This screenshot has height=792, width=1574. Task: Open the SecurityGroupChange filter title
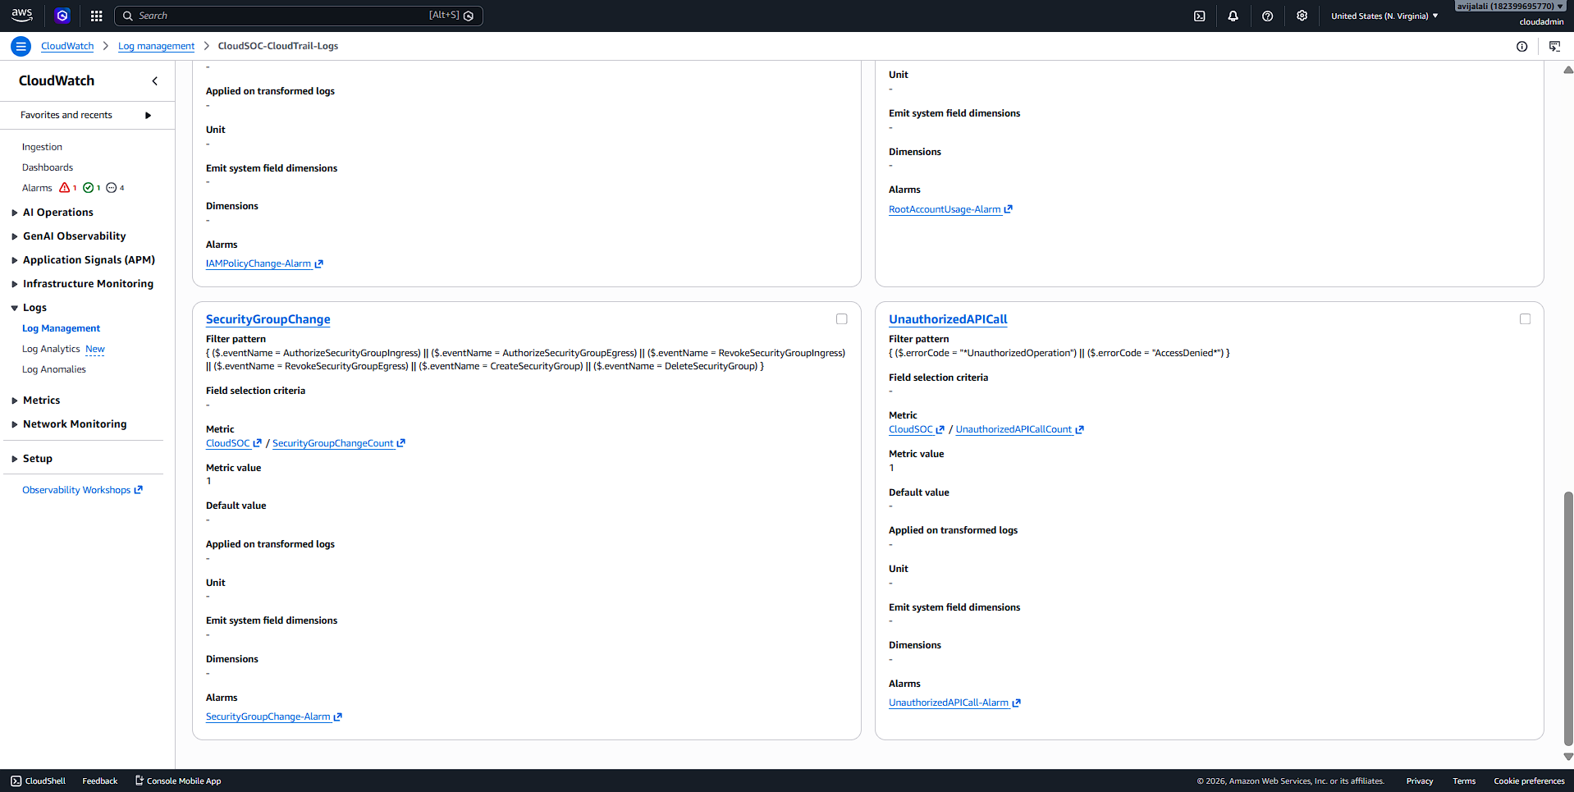pos(268,319)
